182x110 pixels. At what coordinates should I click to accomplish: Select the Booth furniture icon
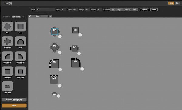[x=20, y=41]
